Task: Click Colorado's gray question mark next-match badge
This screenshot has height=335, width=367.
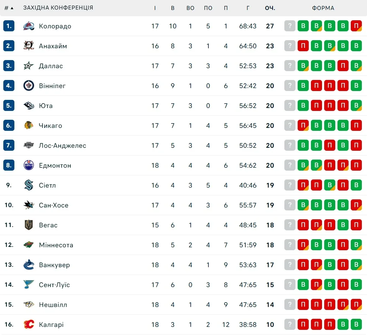Action: (290, 26)
